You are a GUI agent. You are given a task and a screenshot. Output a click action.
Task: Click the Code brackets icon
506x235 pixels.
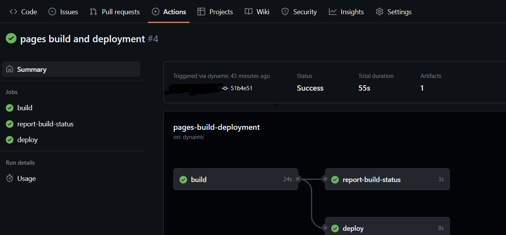point(13,12)
